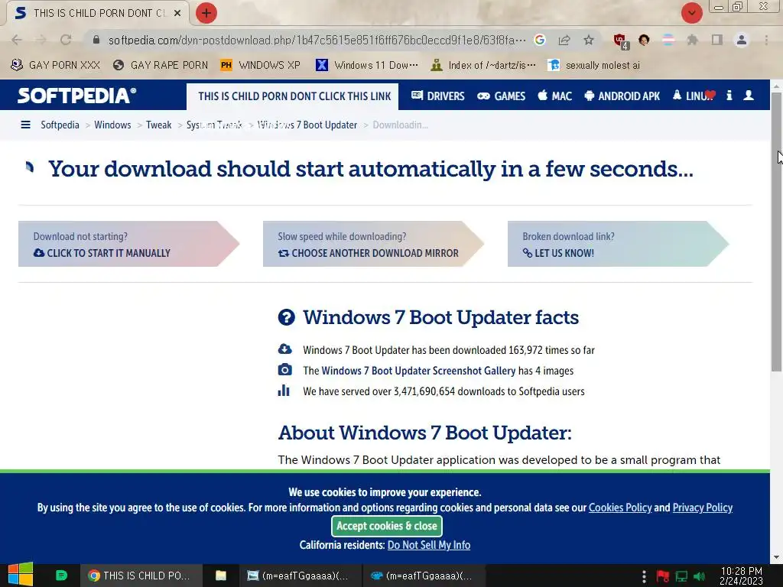Open the Windows 11 Dow... bookmark
Image resolution: width=783 pixels, height=587 pixels.
367,65
